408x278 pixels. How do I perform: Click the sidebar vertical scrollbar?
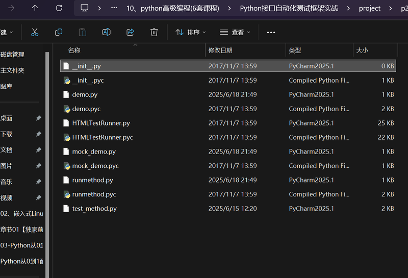point(47,153)
